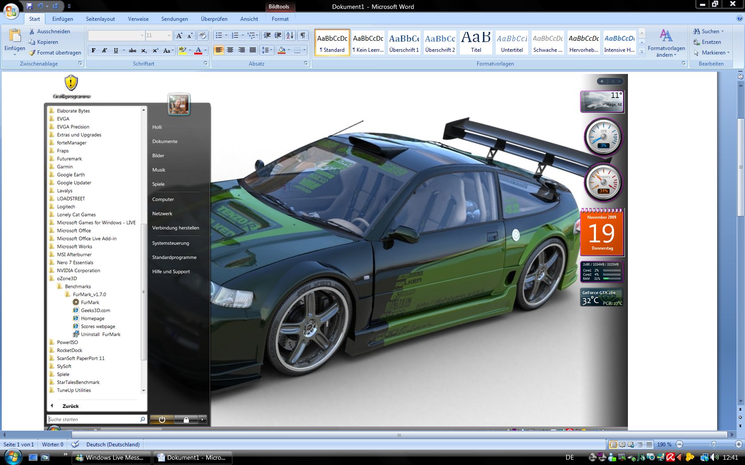Screen dimensions: 745x465
Task: Apply the Titel style
Action: point(476,43)
